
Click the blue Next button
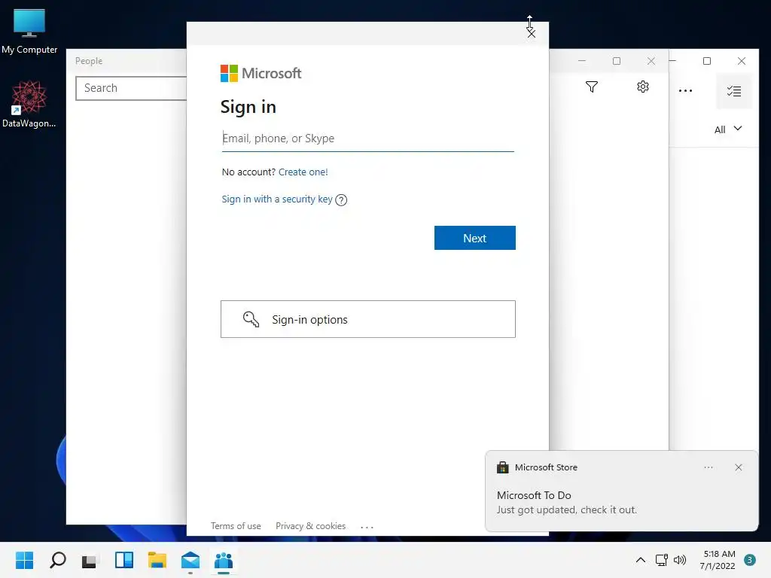pos(475,238)
